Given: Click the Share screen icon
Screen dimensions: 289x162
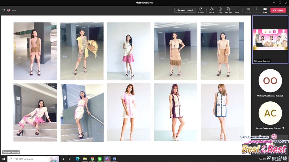Looking at the screenshot, I should pyautogui.click(x=265, y=10).
